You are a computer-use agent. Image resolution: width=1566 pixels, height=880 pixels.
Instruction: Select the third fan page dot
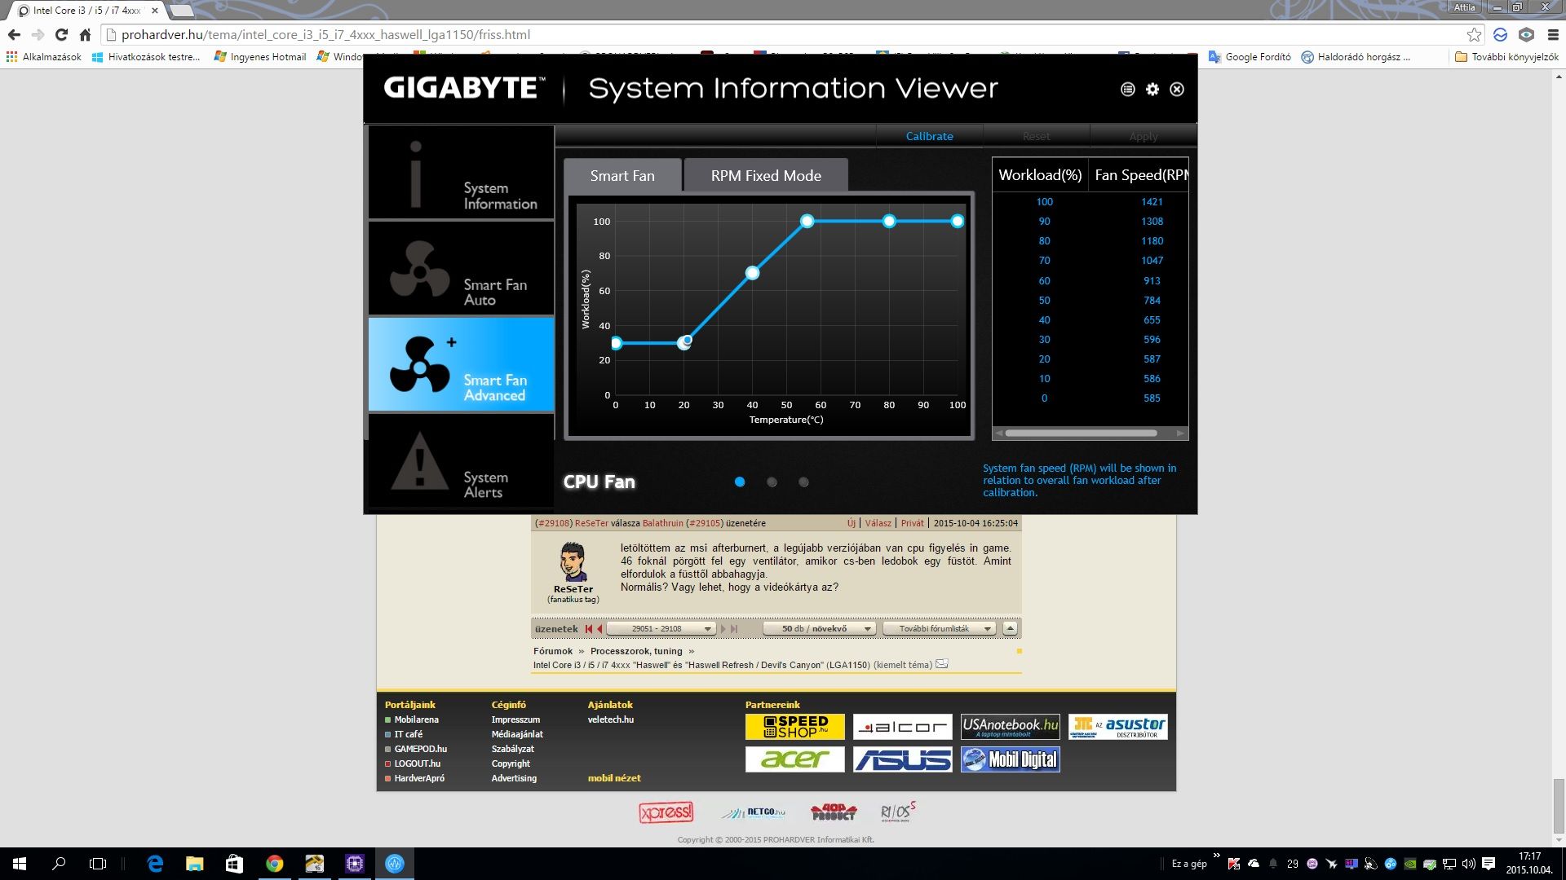803,482
